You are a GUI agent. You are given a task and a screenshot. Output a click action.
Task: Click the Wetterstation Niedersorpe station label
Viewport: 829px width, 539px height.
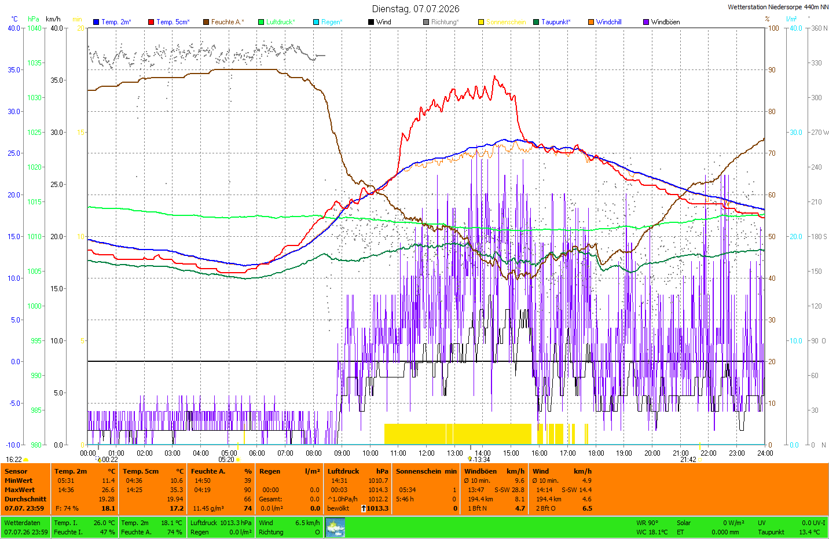(x=778, y=7)
